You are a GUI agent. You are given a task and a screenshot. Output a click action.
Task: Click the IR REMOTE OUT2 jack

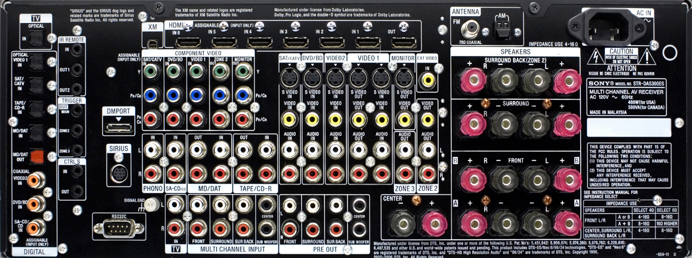point(78,89)
